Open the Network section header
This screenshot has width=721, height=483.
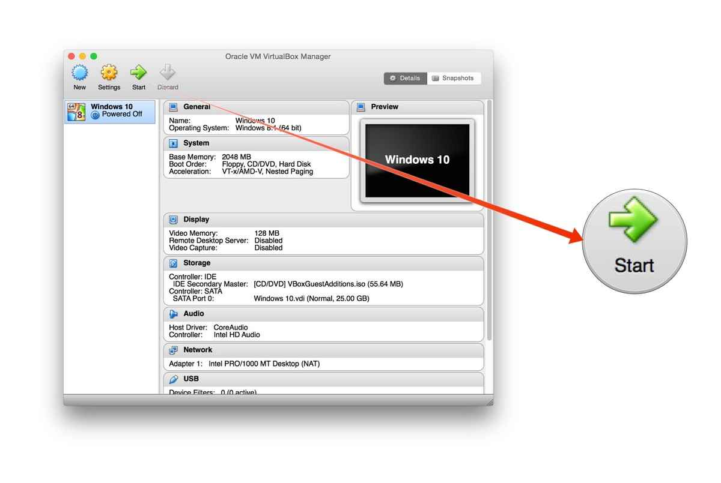pos(198,350)
